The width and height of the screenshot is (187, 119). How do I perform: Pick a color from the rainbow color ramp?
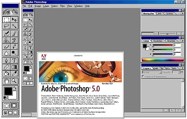pyautogui.click(x=163, y=60)
